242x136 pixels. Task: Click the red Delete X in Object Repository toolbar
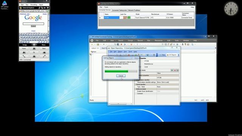(129, 55)
